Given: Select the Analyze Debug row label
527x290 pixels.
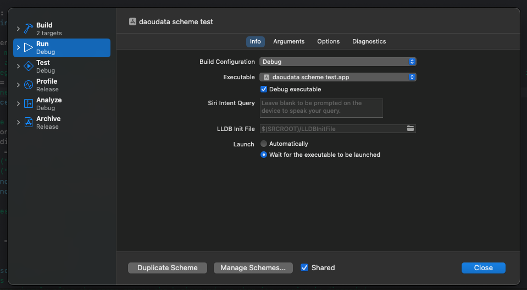Looking at the screenshot, I should (x=49, y=103).
